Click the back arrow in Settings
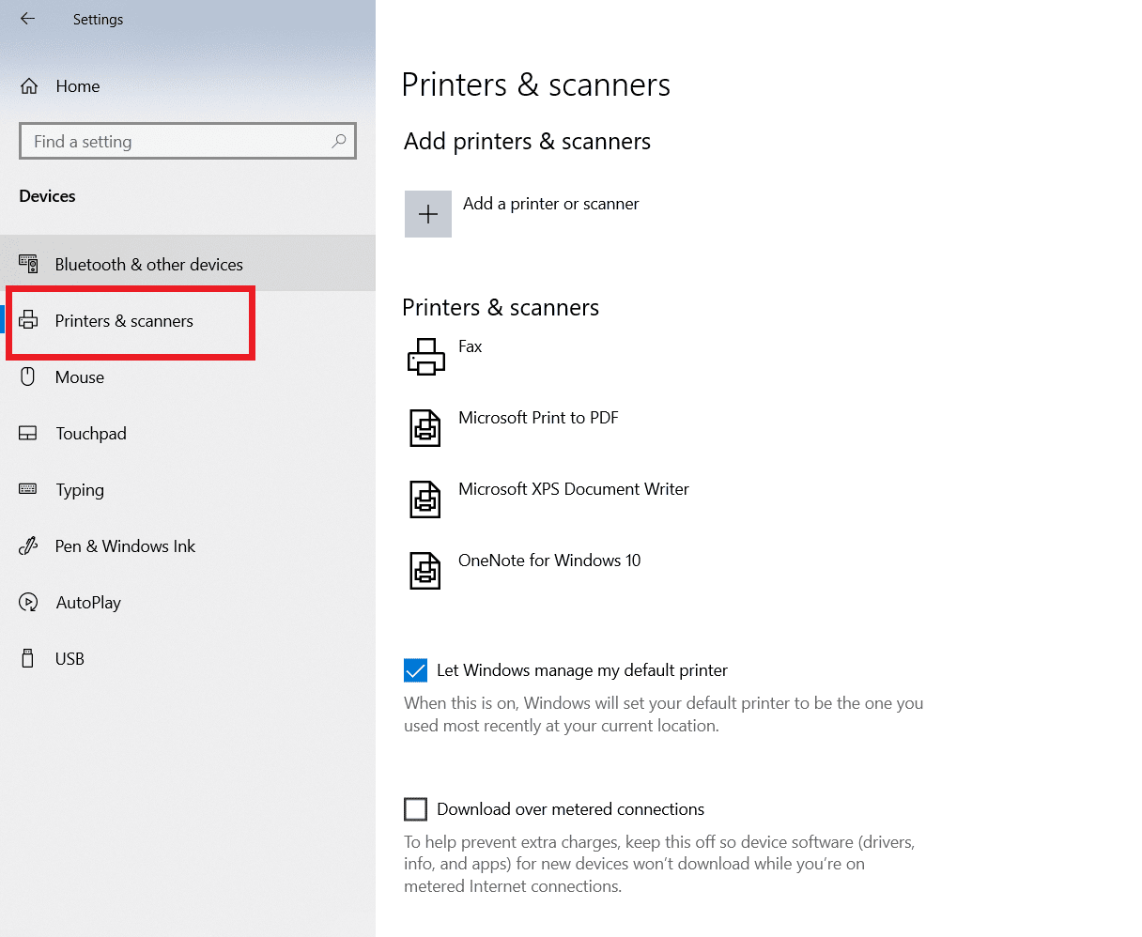The image size is (1142, 937). 27,19
